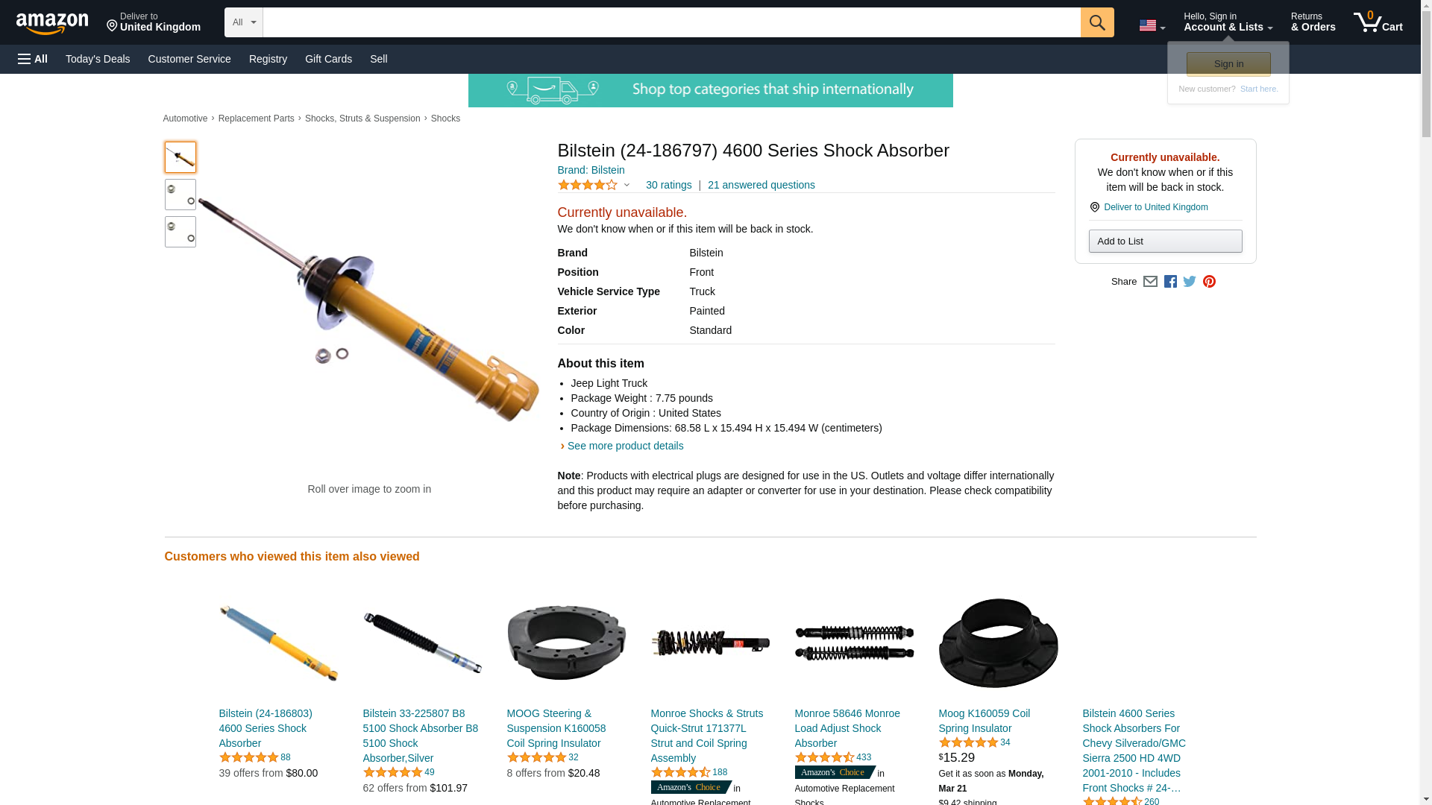Click the Sign in button
The width and height of the screenshot is (1432, 805).
click(1228, 64)
